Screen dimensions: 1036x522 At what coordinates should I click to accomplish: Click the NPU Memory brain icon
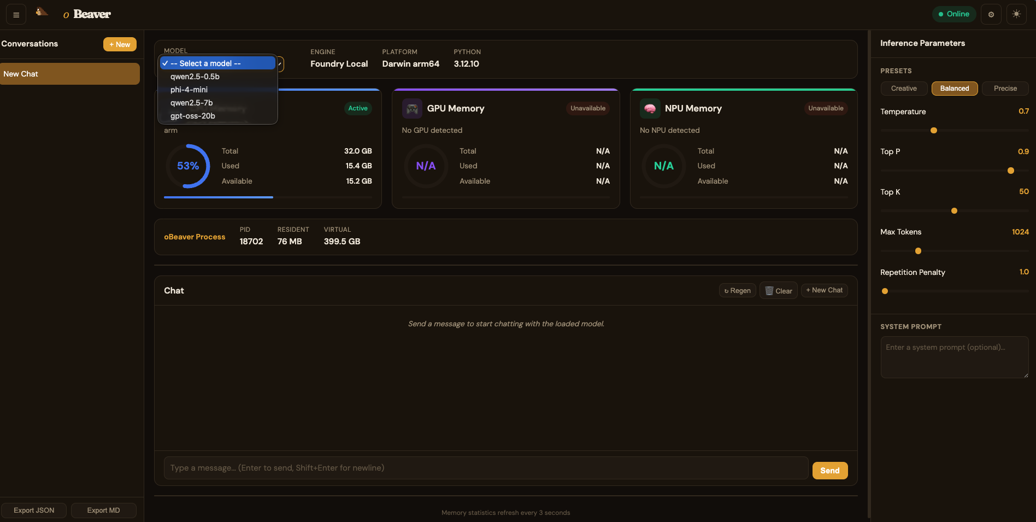coord(650,108)
